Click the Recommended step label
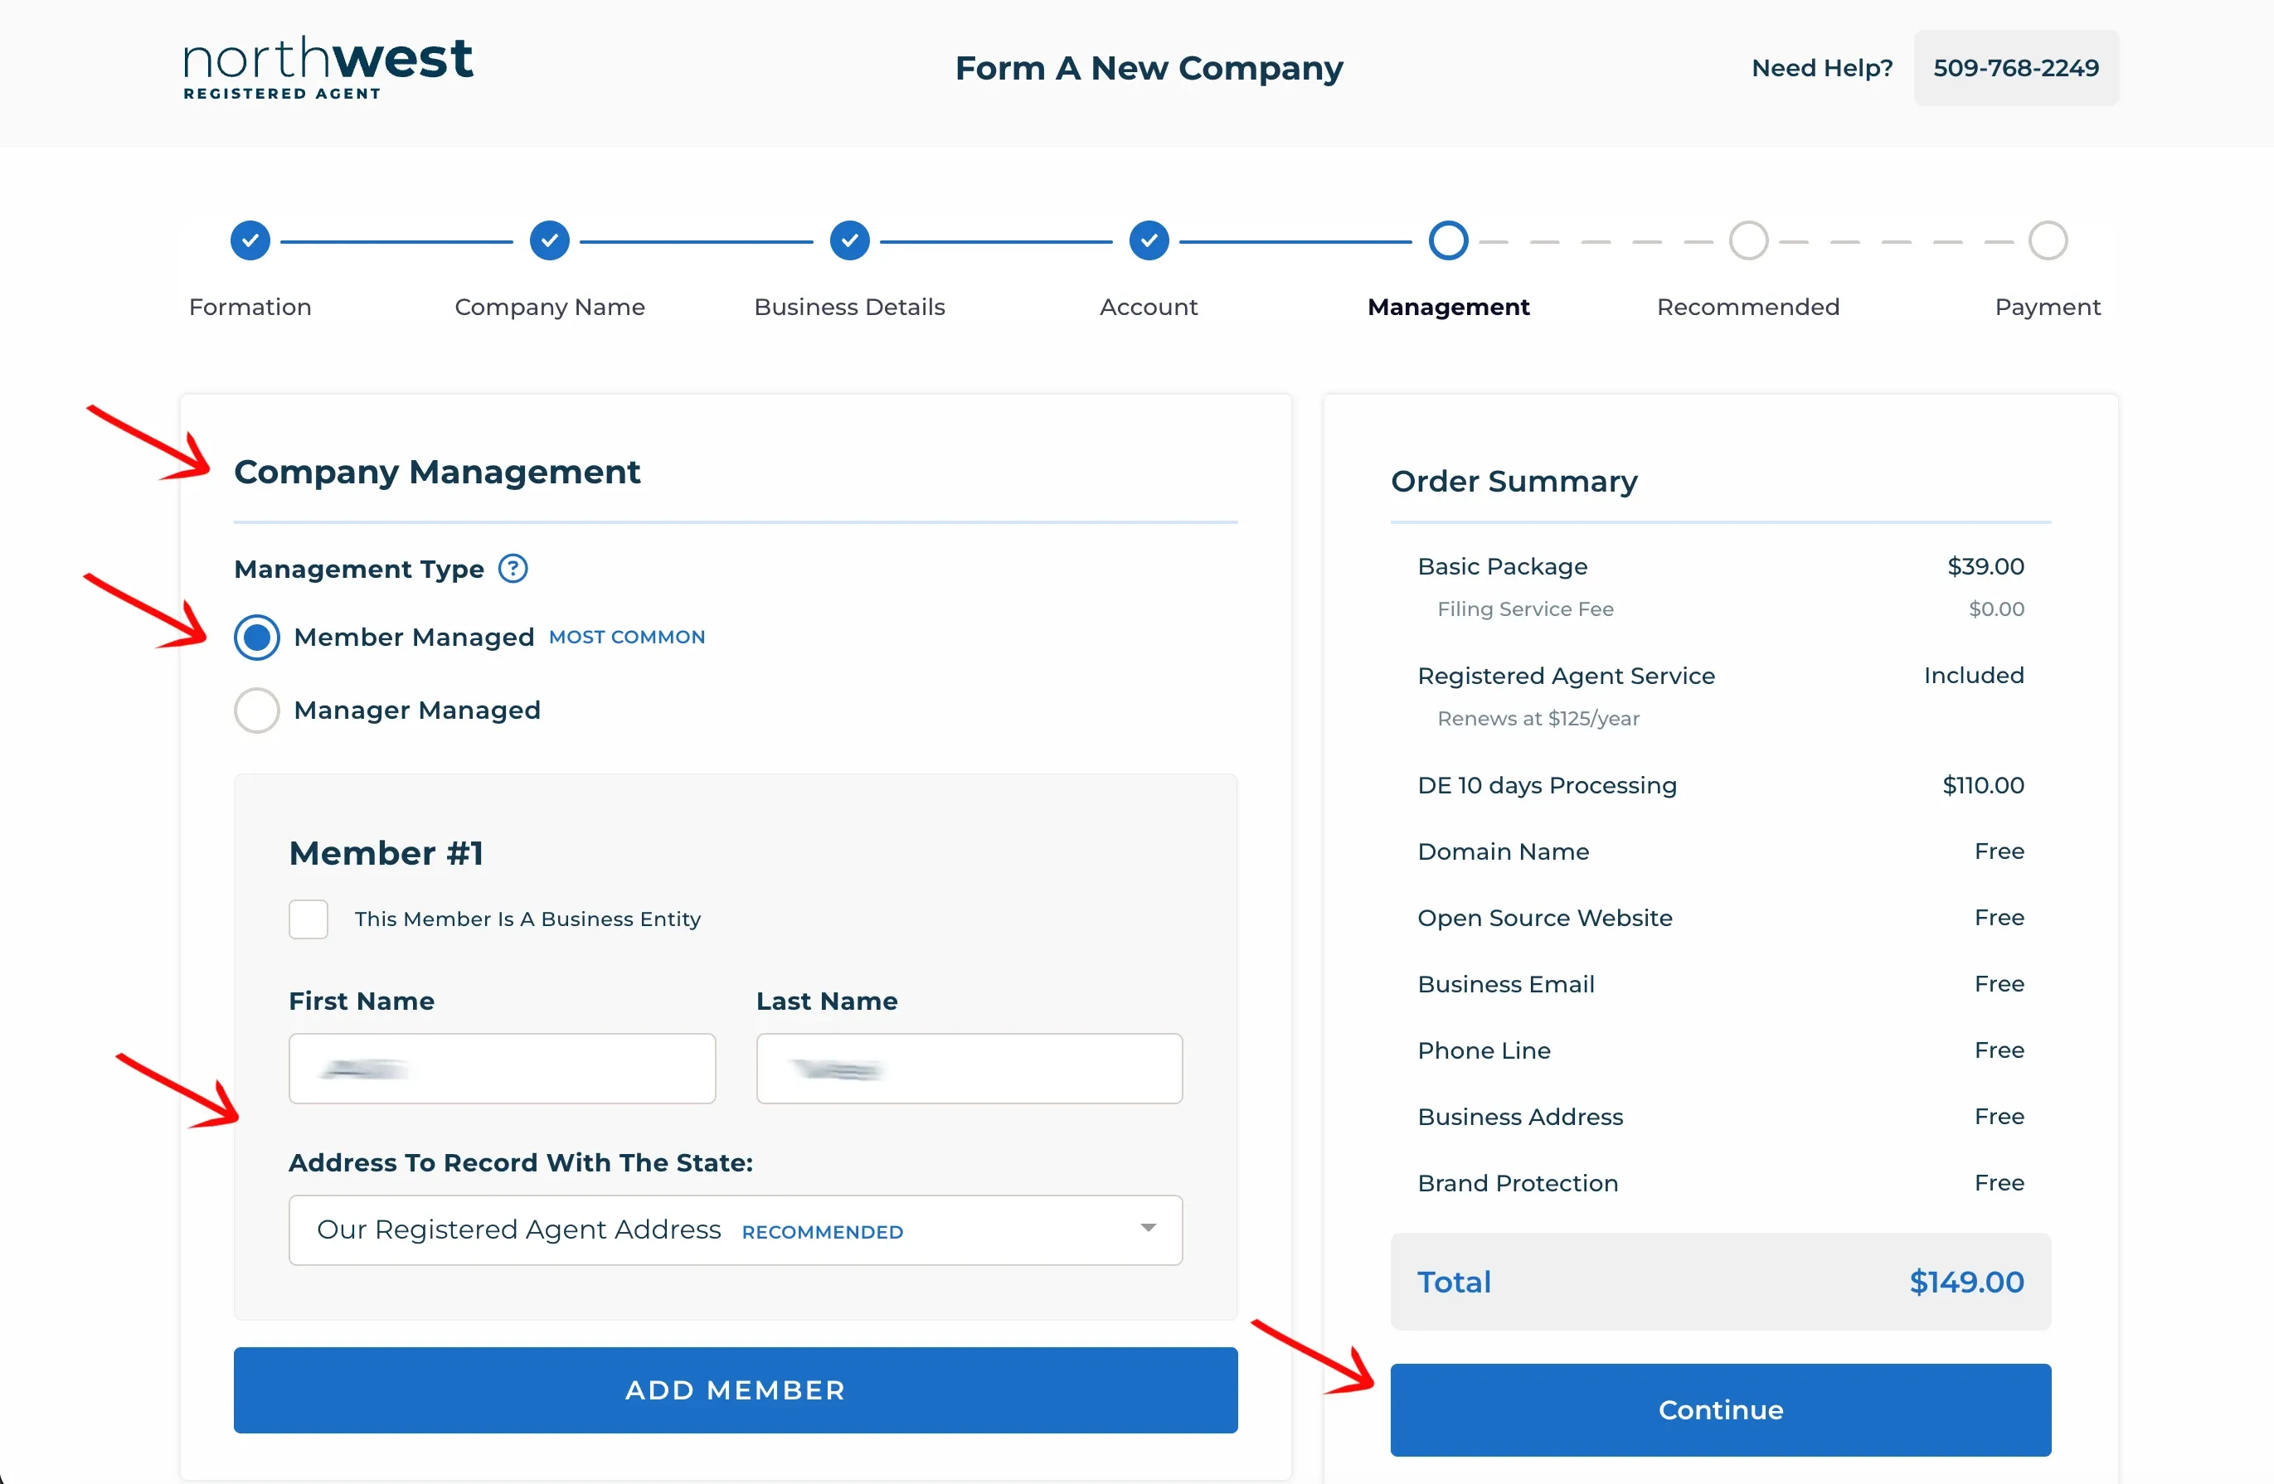This screenshot has height=1484, width=2274. [1748, 308]
